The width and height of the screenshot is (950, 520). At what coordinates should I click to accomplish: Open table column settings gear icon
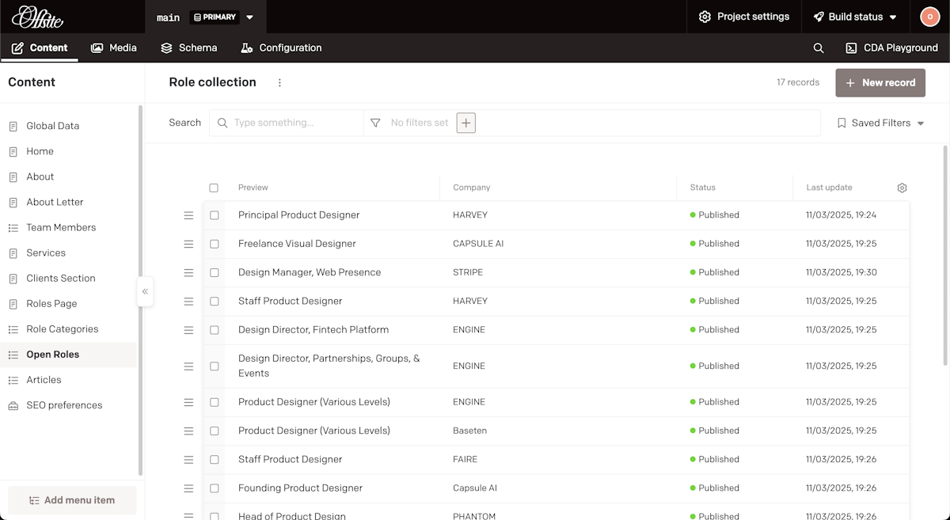pyautogui.click(x=902, y=188)
